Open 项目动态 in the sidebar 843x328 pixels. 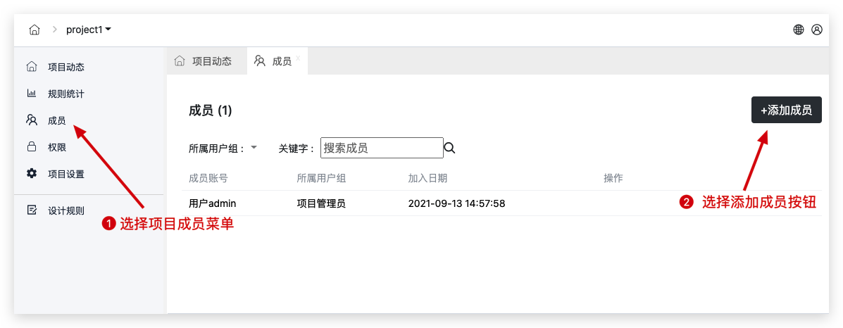[x=66, y=67]
